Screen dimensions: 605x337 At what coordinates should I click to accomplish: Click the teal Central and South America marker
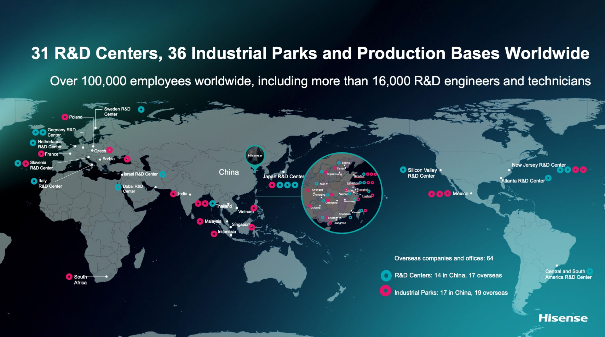point(590,271)
